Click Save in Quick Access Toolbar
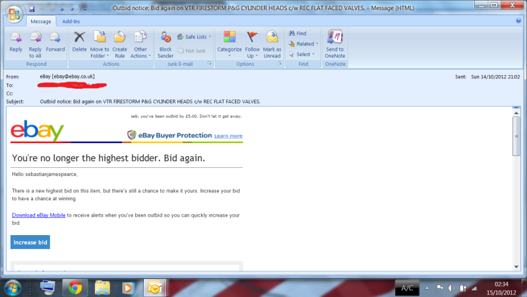The height and width of the screenshot is (297, 527). [32, 9]
